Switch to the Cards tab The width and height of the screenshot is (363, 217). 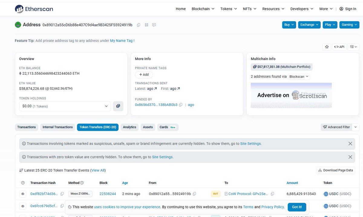pyautogui.click(x=168, y=127)
